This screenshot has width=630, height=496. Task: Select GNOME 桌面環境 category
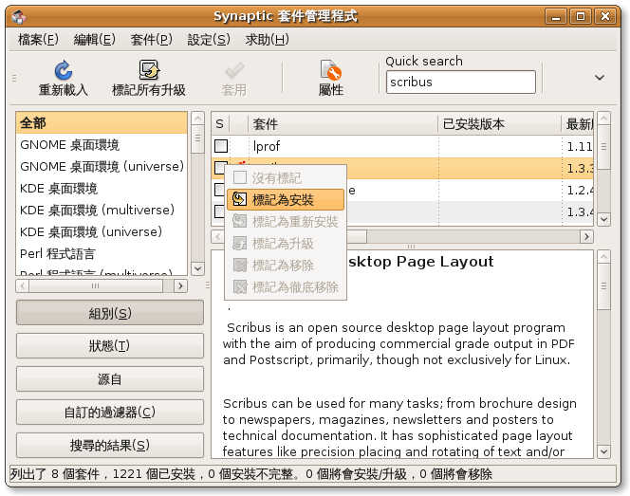(102, 145)
